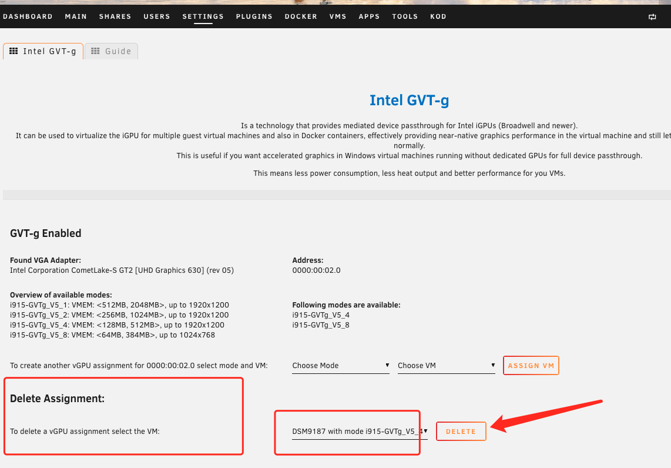
Task: Go to the Docker page
Action: click(301, 16)
